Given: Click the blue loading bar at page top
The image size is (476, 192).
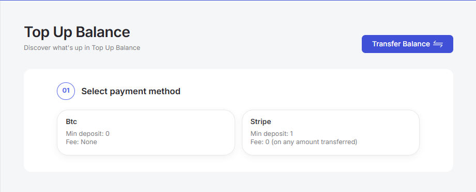Looking at the screenshot, I should 238,1.
